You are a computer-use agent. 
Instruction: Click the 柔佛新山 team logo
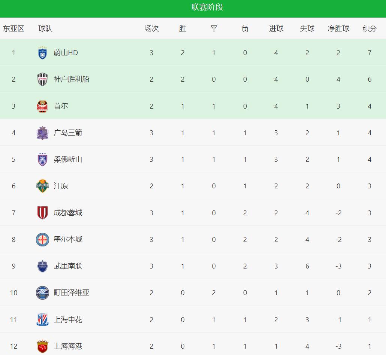pos(42,160)
